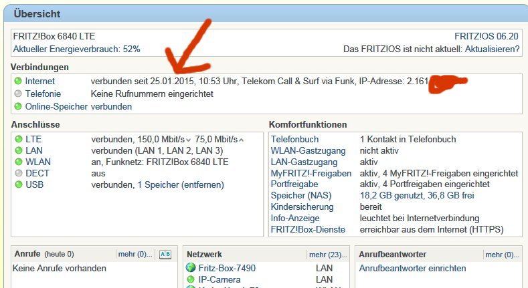Viewport: 528px width, 288px height.
Task: Click the green Internet status indicator
Action: tap(18, 81)
